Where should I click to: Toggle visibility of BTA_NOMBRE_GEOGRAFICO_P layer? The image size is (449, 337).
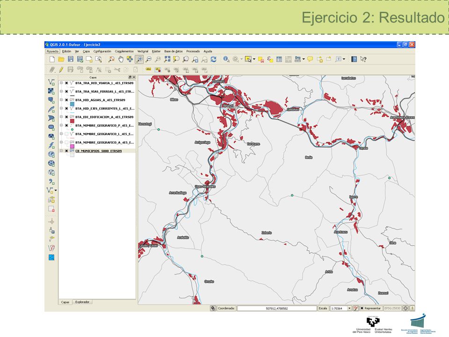click(x=66, y=125)
